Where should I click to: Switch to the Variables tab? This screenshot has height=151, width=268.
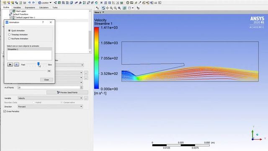(x=17, y=8)
